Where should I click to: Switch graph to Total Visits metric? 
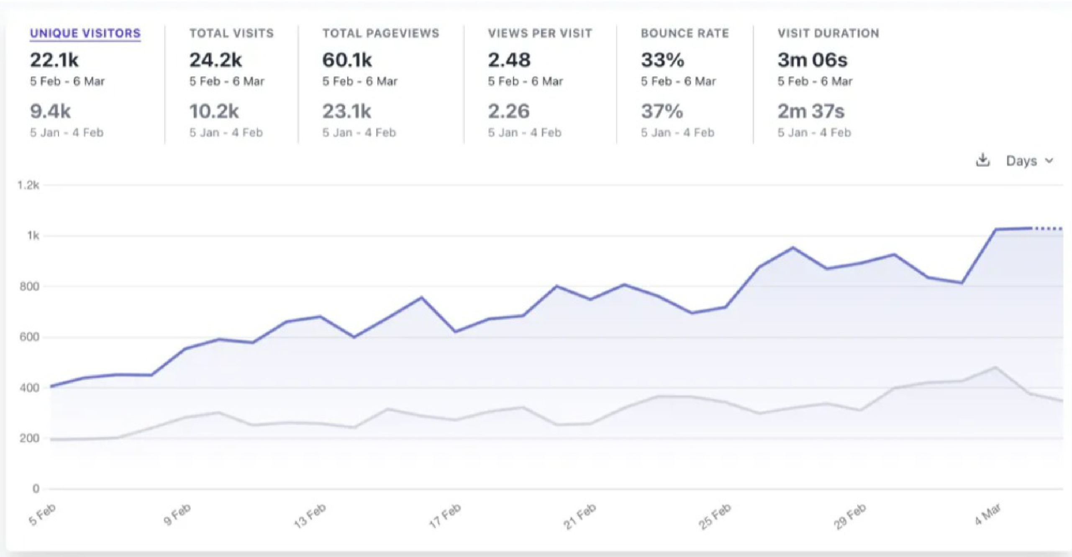(x=231, y=33)
